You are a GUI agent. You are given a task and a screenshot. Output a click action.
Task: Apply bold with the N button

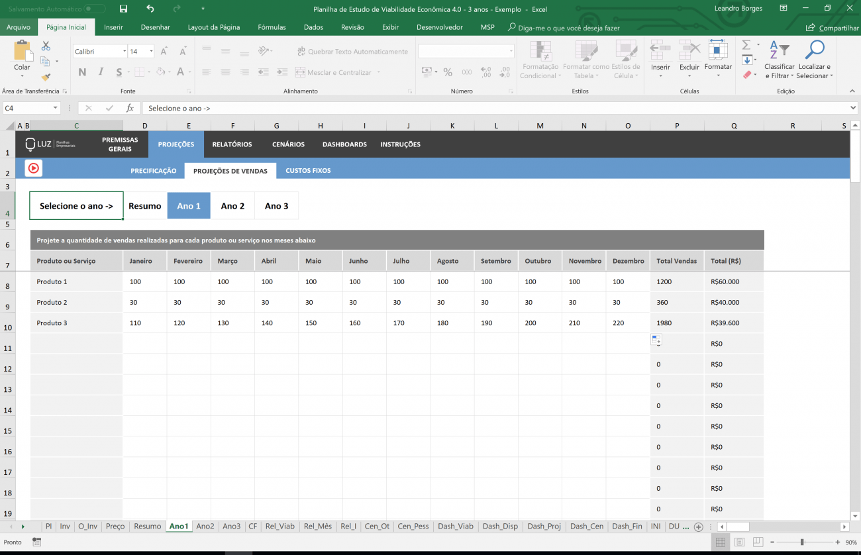(x=82, y=72)
